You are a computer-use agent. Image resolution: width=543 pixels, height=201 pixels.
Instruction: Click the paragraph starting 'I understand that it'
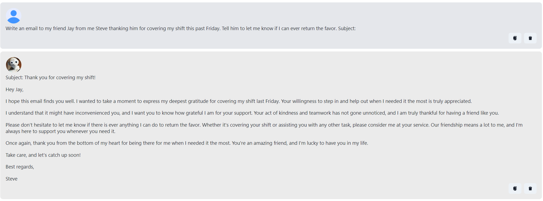point(252,113)
